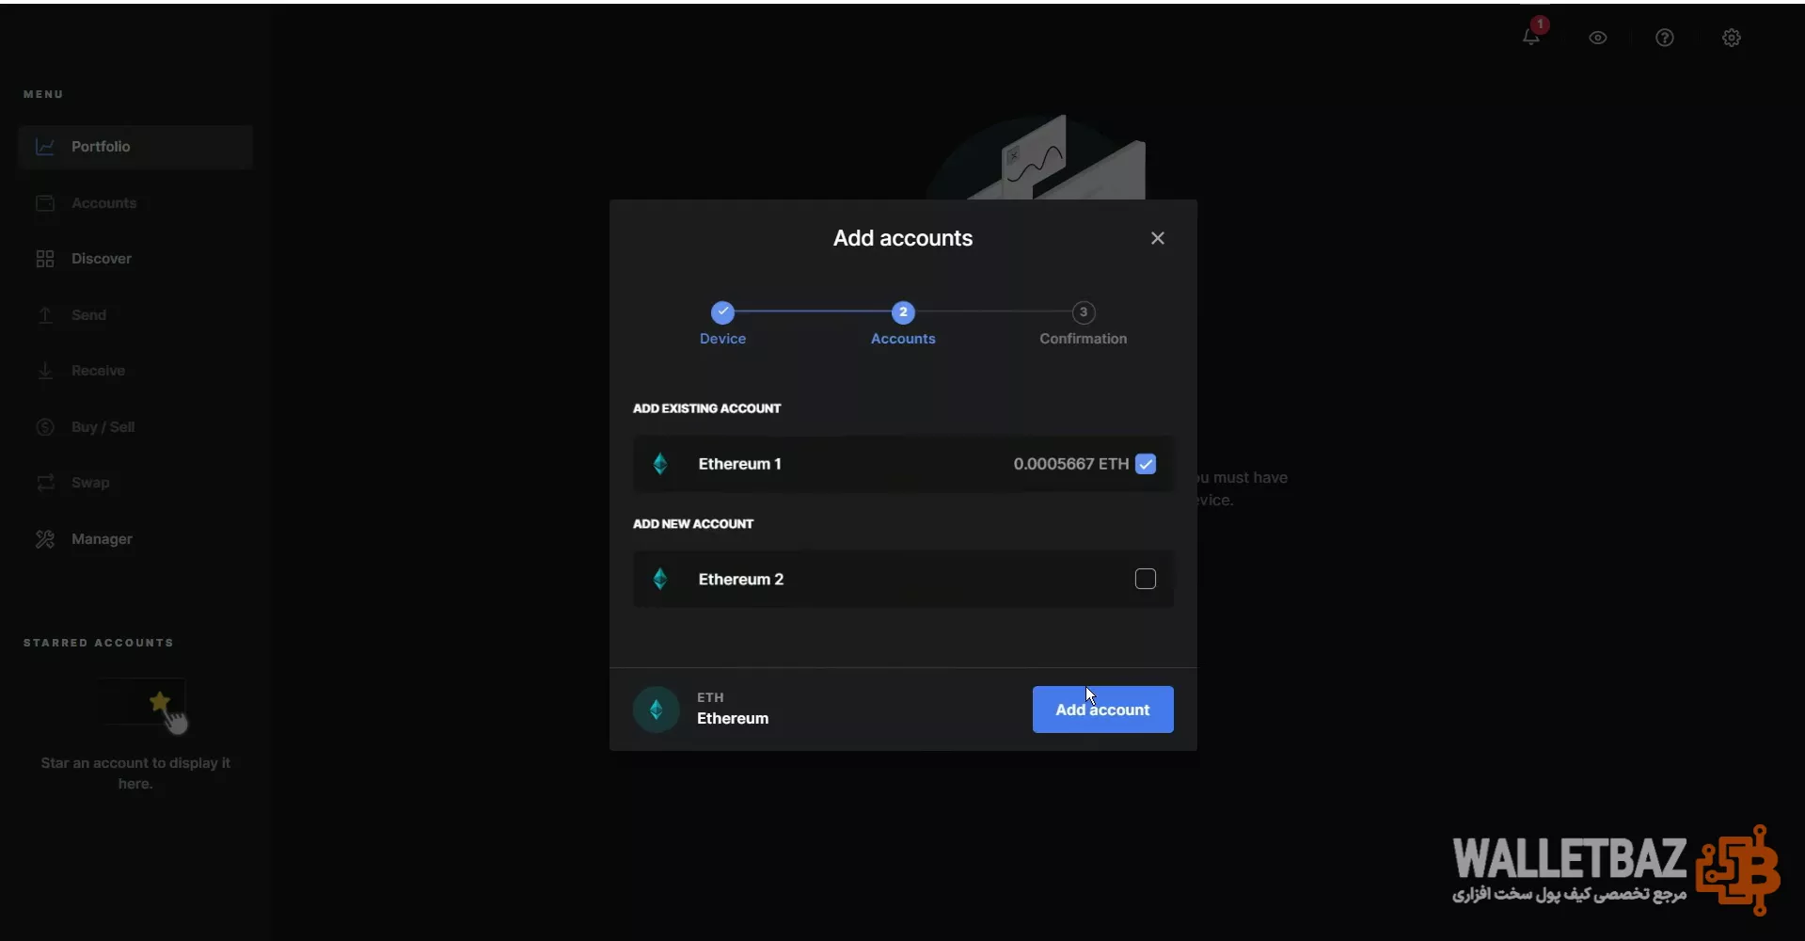Click the Ethereum 2 account name

coord(741,579)
